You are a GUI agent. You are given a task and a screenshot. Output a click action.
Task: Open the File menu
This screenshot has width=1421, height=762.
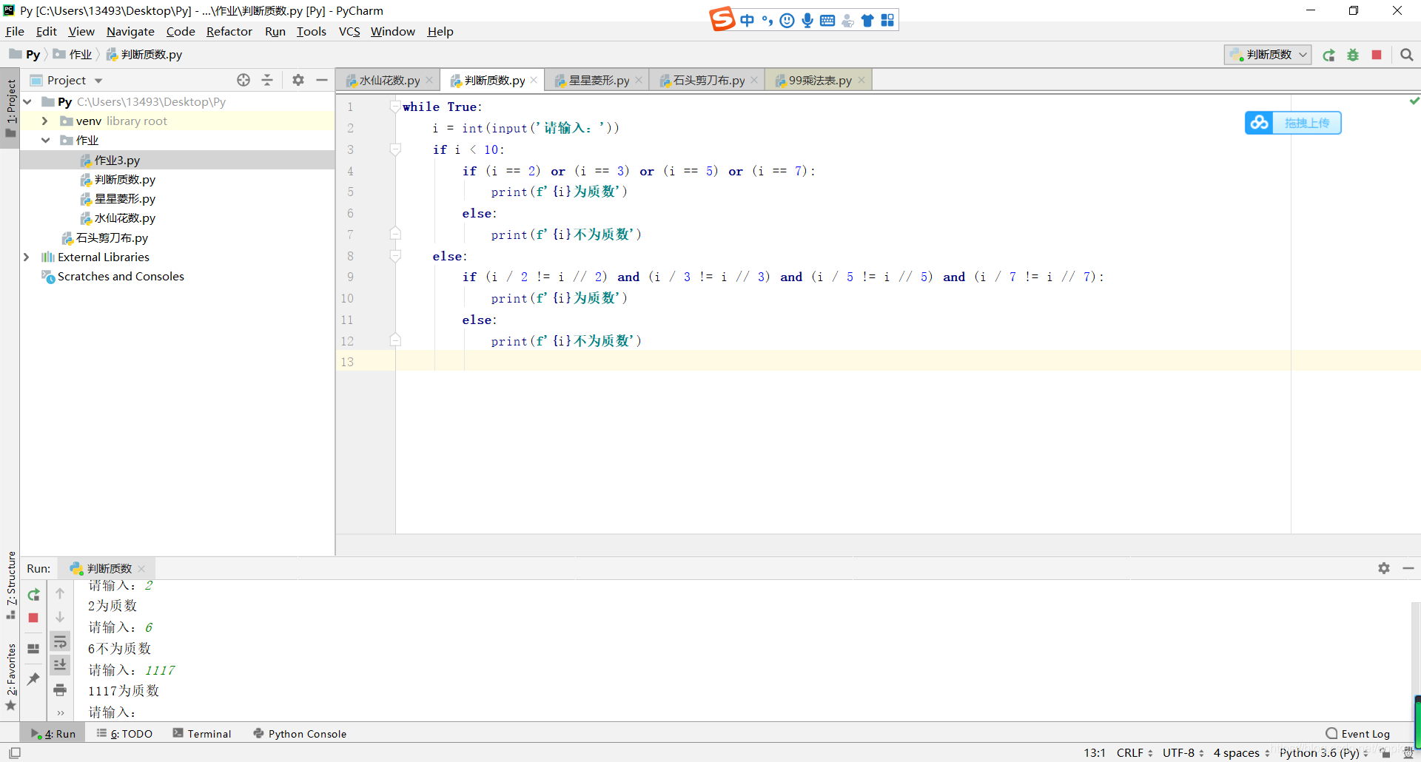point(15,31)
